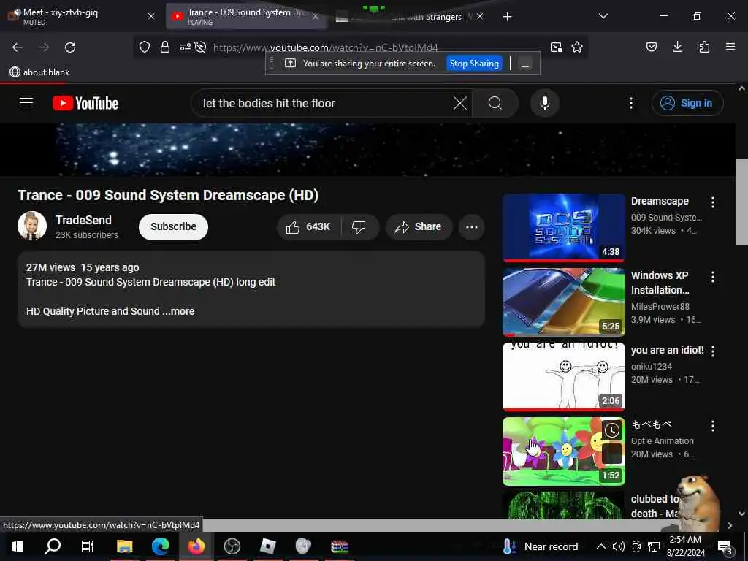Click the autoplay blocked icon in address bar
Screen dimensions: 748x561
coord(200,47)
